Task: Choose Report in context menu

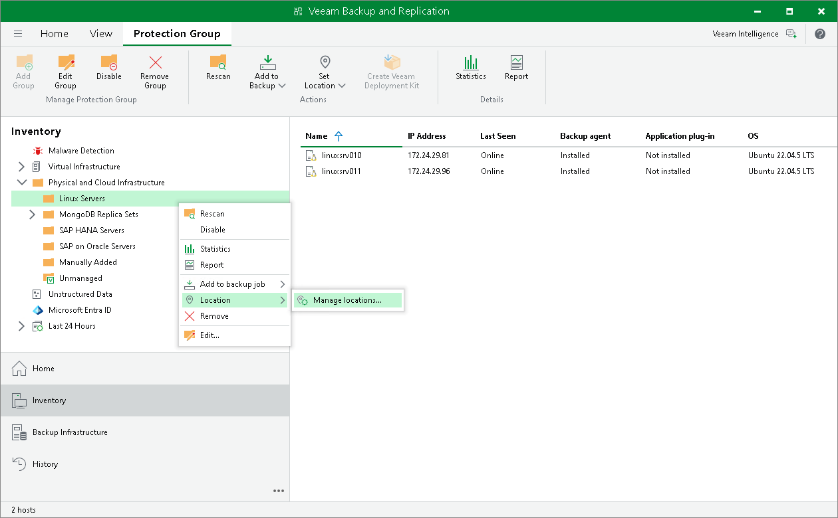Action: click(235, 265)
